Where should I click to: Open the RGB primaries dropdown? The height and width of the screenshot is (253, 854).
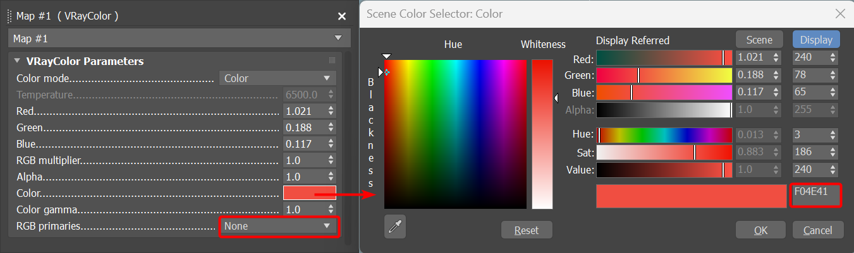[x=278, y=226]
